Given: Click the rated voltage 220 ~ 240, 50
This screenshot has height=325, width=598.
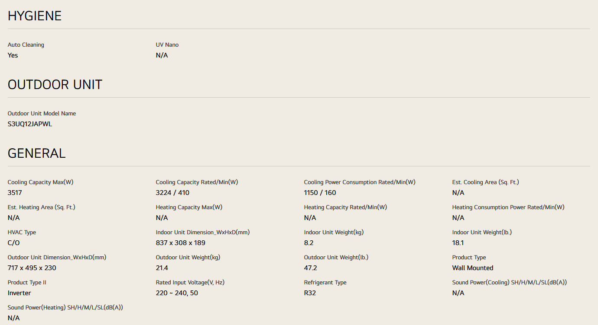Looking at the screenshot, I should point(177,293).
